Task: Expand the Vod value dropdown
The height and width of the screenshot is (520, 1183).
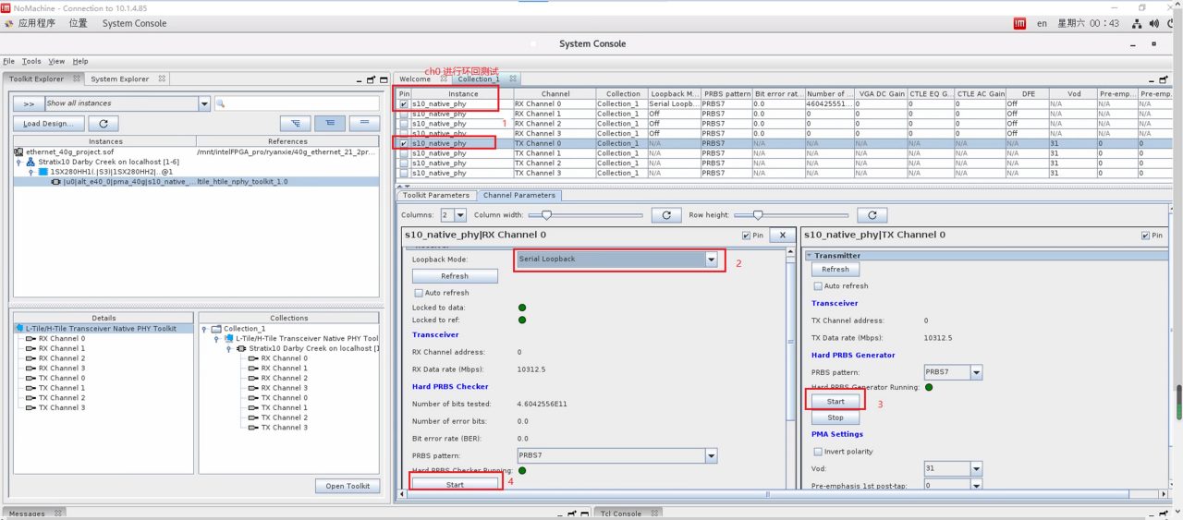Action: point(976,469)
